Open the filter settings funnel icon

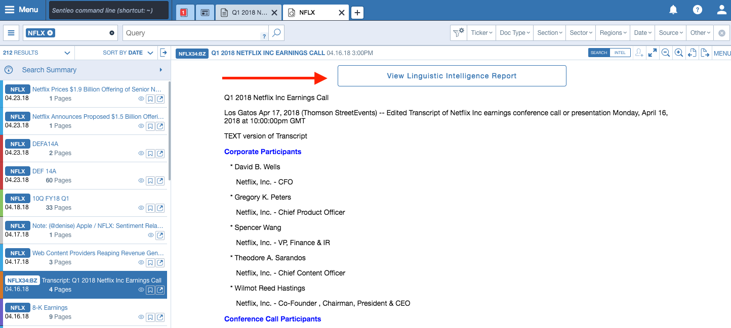click(x=459, y=33)
